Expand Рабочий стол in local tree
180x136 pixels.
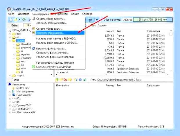pos(10,95)
